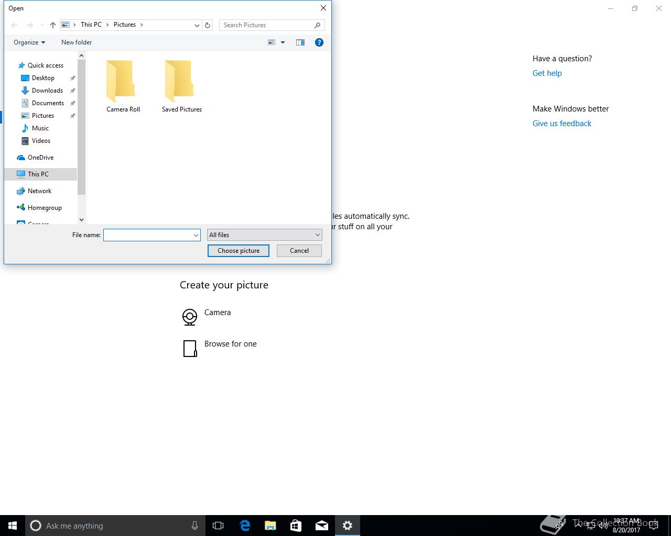
Task: Click Choose picture button
Action: pos(239,251)
